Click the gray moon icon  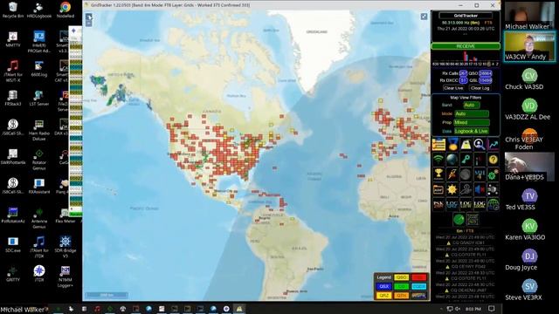(466, 174)
